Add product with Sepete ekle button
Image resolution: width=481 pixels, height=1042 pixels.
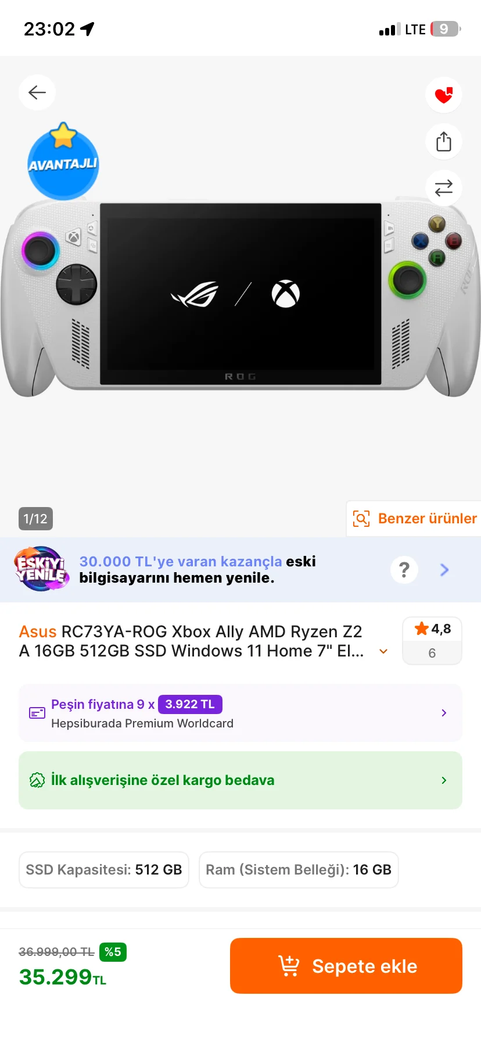point(346,966)
